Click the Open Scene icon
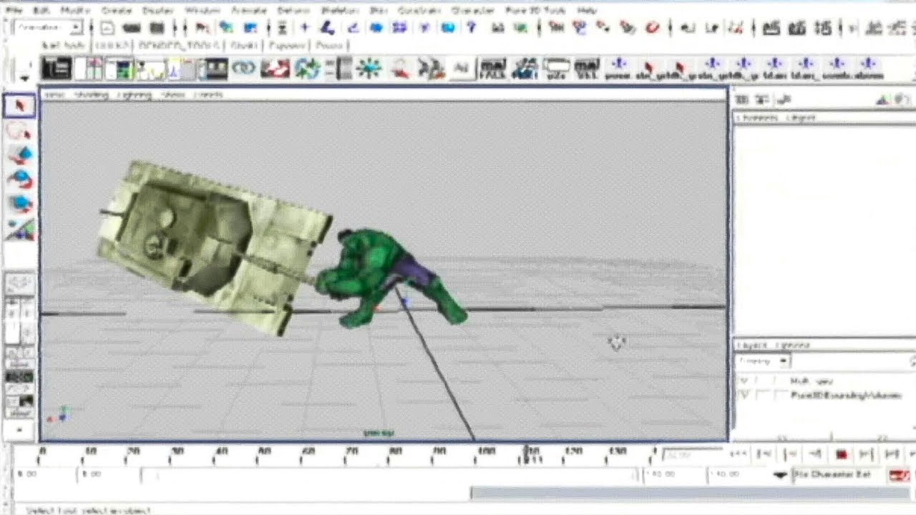The image size is (916, 515). (132, 28)
